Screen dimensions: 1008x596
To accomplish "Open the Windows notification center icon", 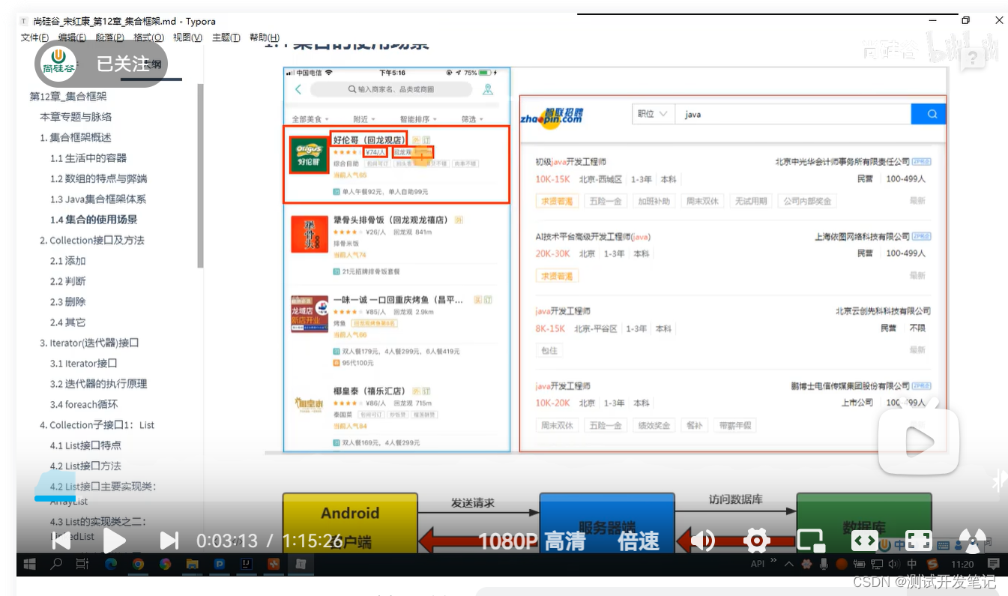I will [x=994, y=564].
